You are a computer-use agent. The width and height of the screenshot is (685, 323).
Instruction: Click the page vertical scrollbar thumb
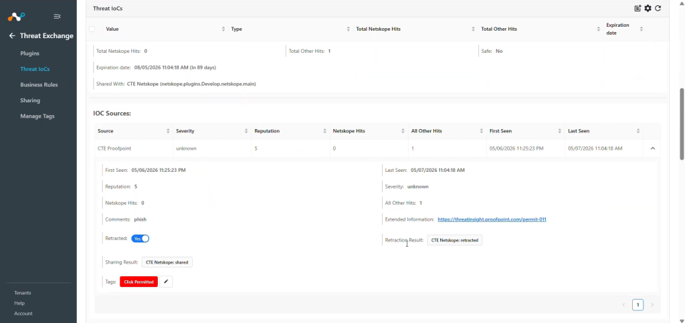pos(682,124)
